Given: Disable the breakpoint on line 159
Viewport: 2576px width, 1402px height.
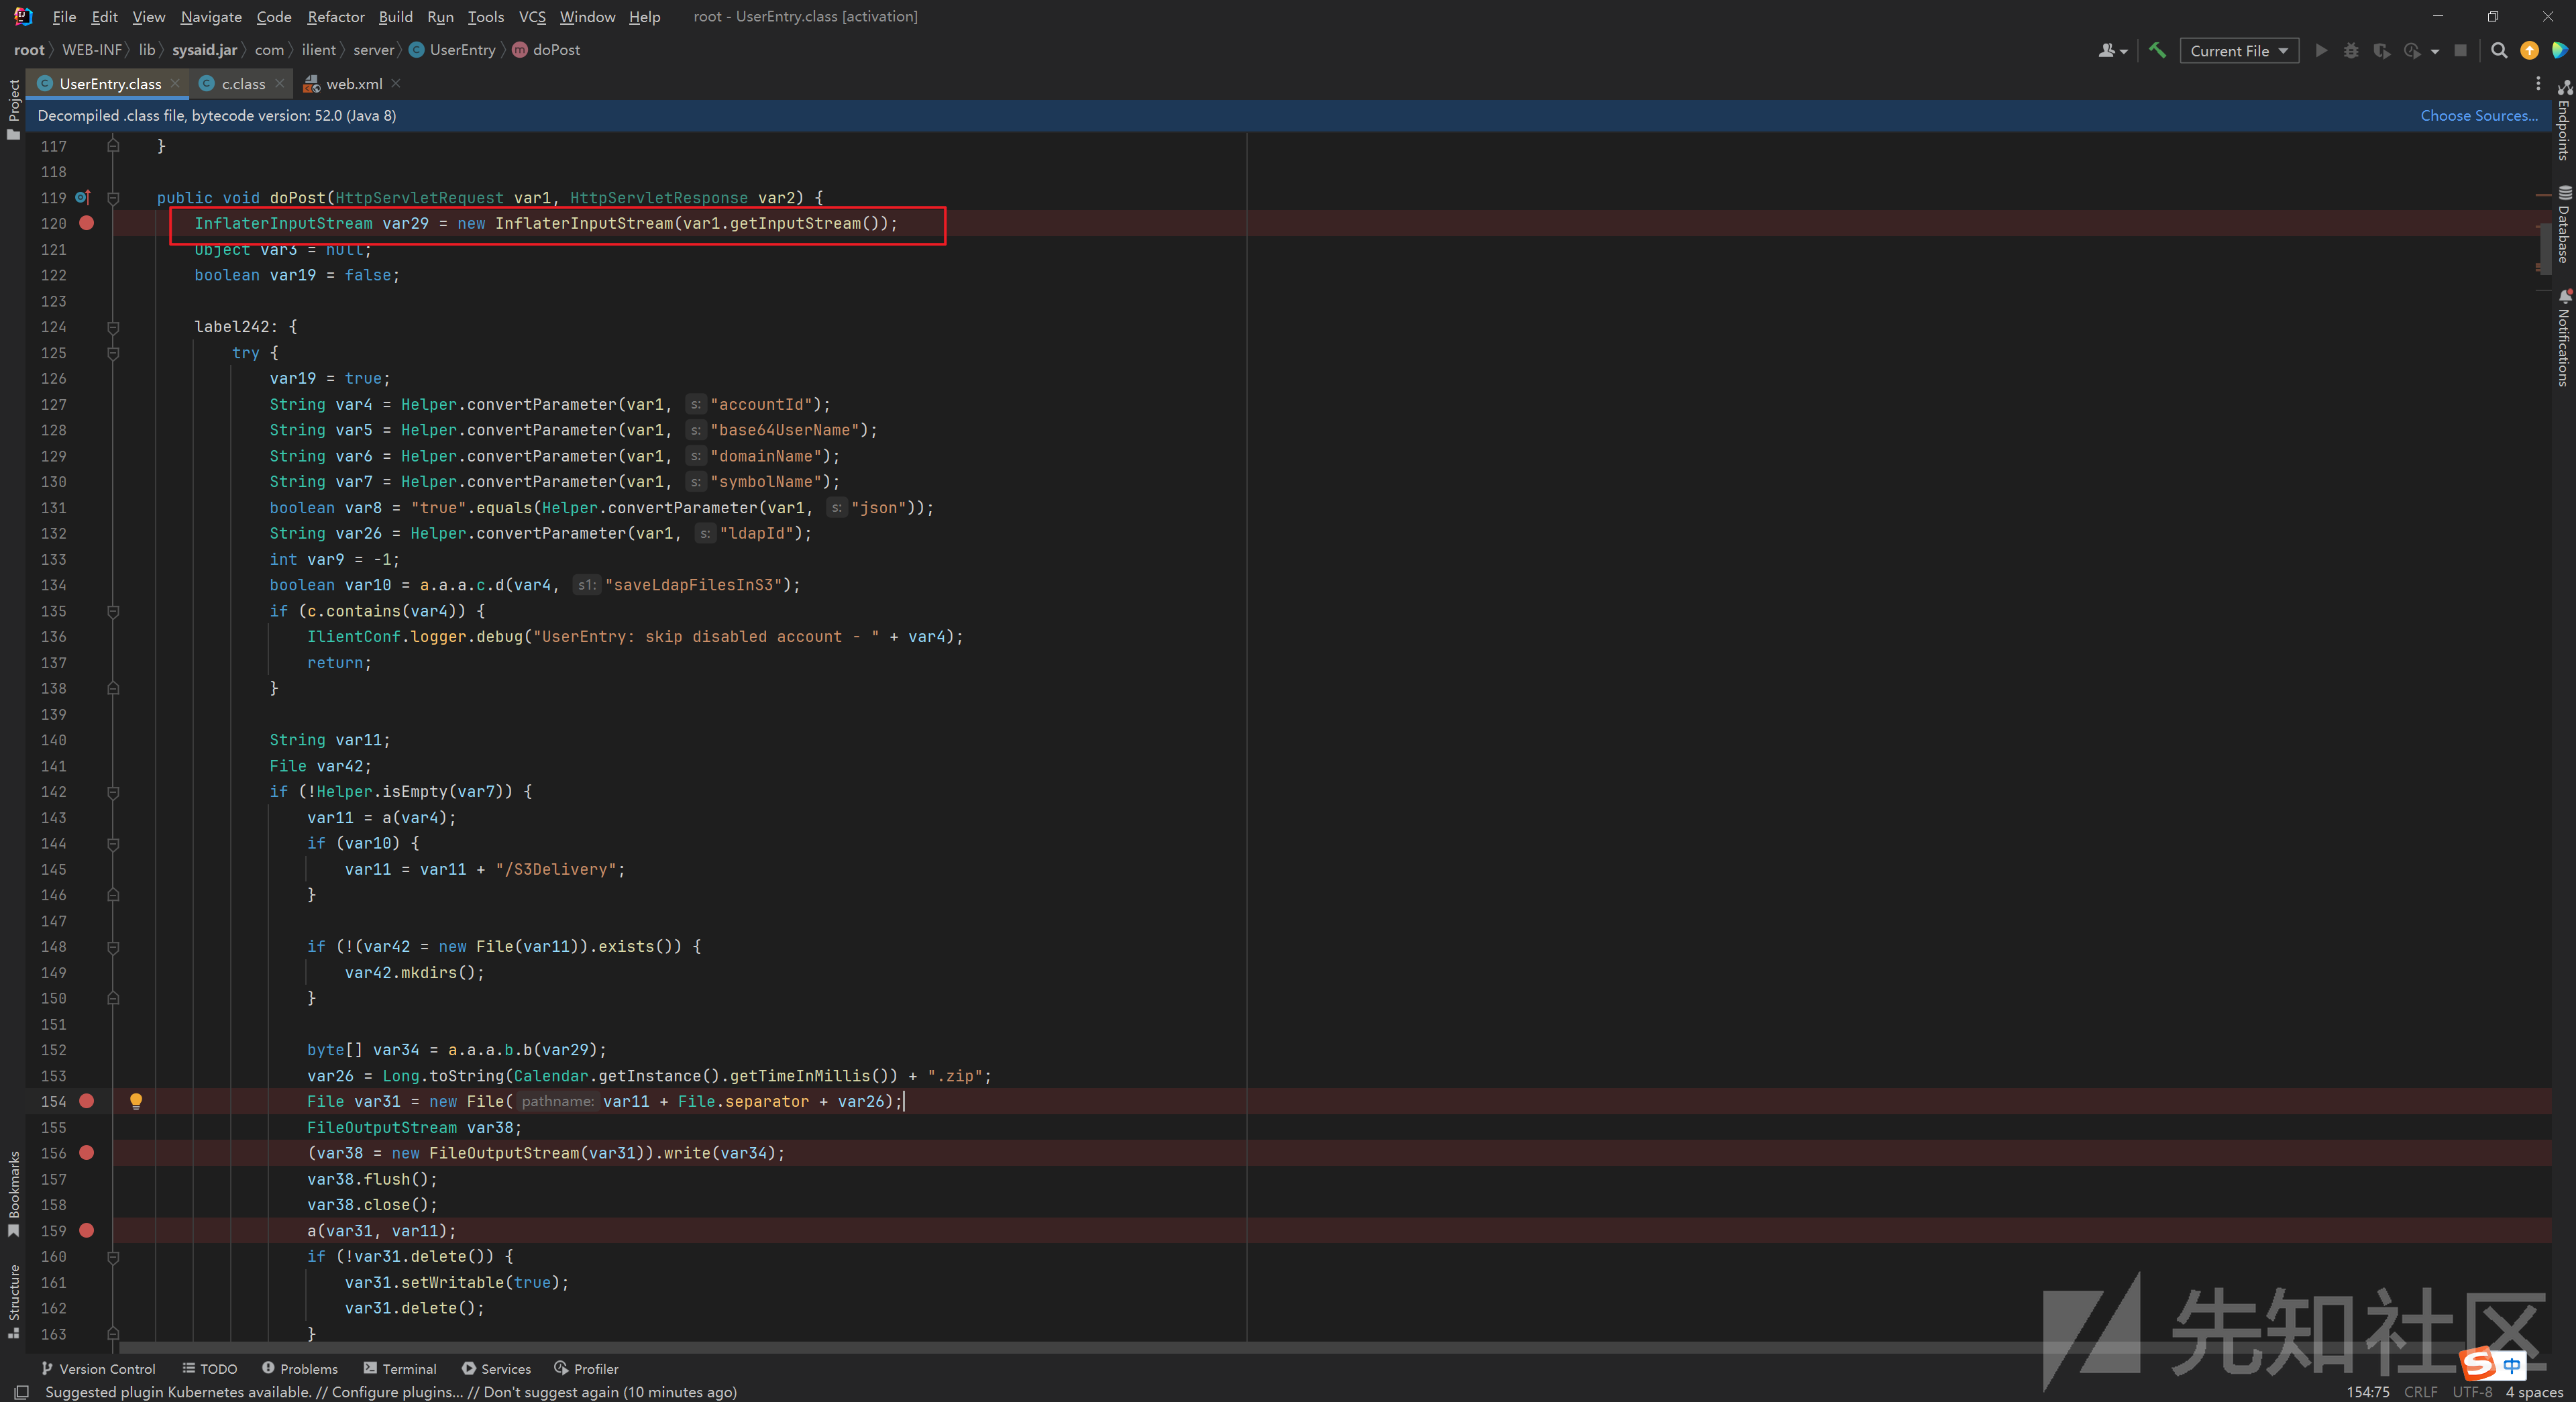Looking at the screenshot, I should pos(87,1231).
